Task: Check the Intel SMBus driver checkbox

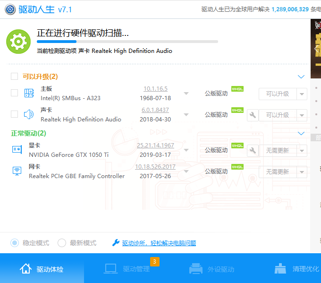Action: tap(14, 93)
